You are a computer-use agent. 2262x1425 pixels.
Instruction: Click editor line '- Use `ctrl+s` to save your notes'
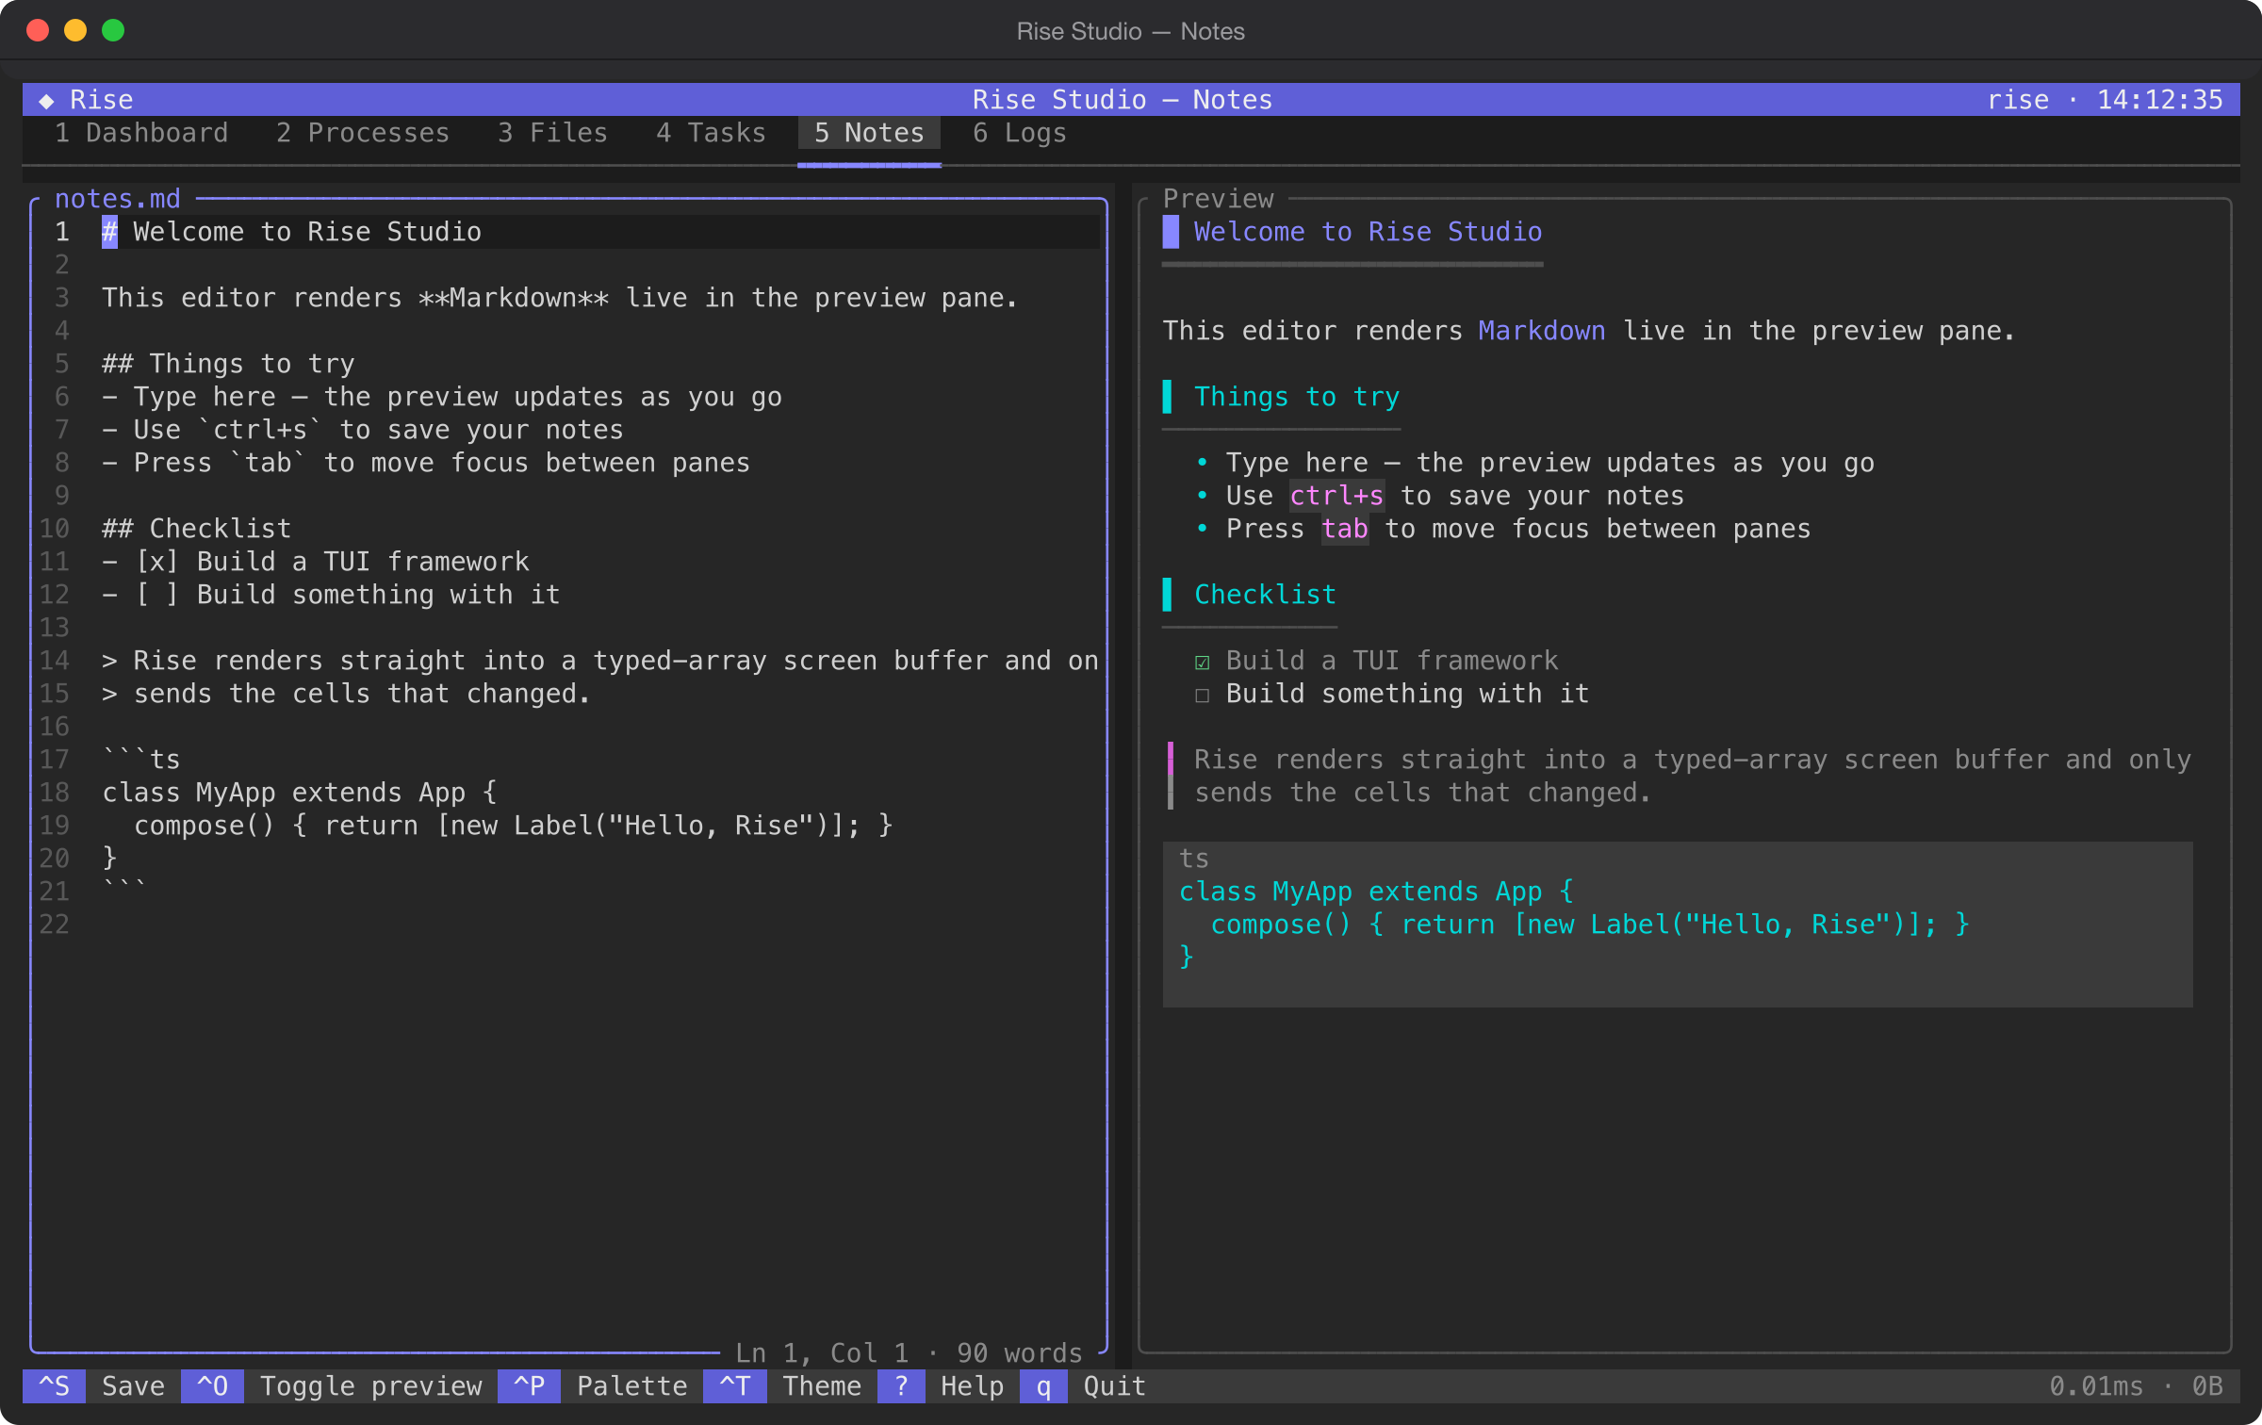[363, 430]
